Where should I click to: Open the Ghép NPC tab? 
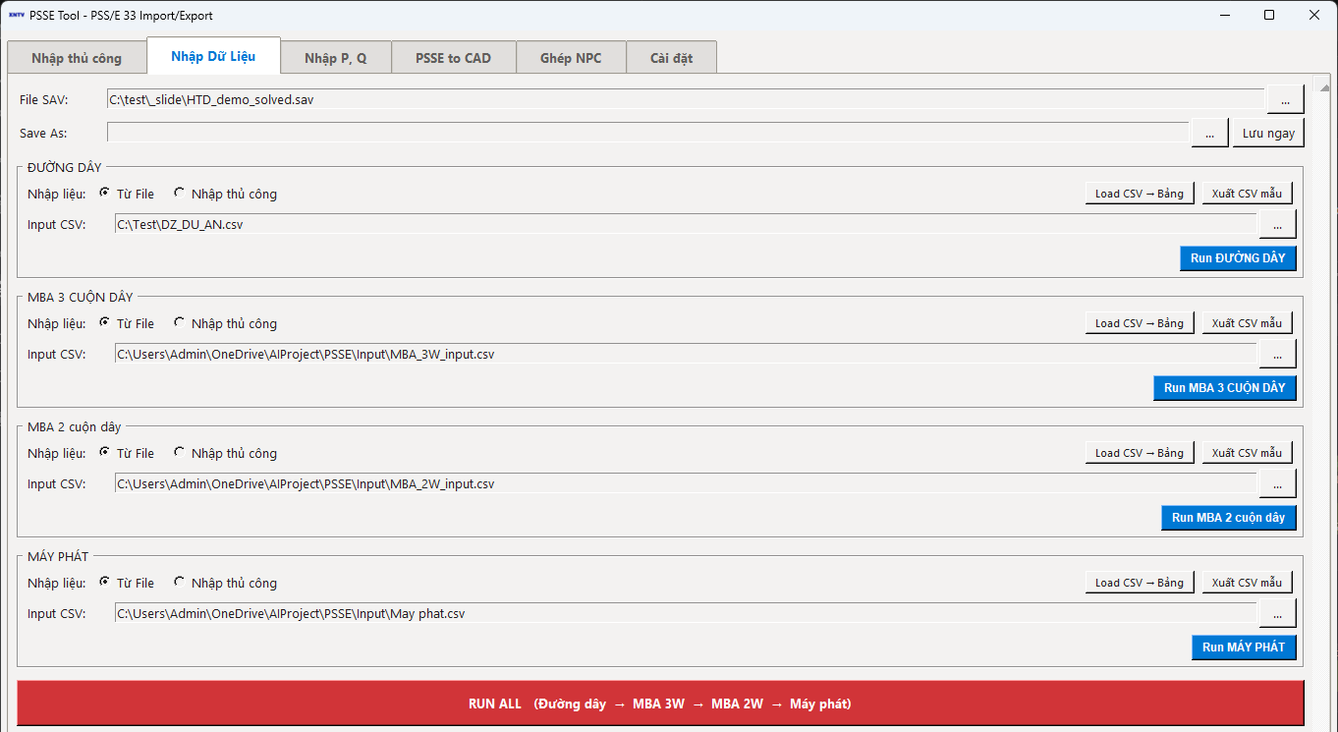tap(571, 58)
